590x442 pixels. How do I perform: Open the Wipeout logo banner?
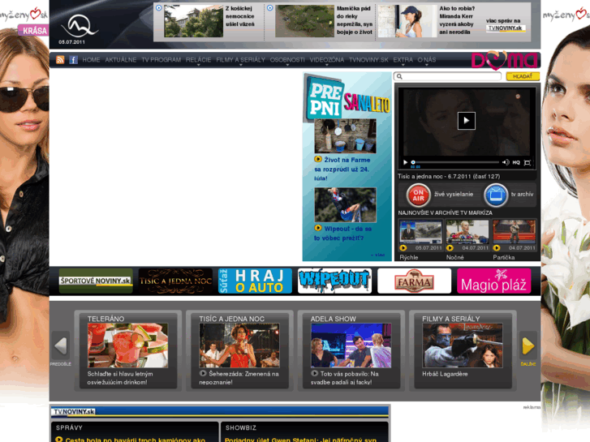(x=334, y=281)
